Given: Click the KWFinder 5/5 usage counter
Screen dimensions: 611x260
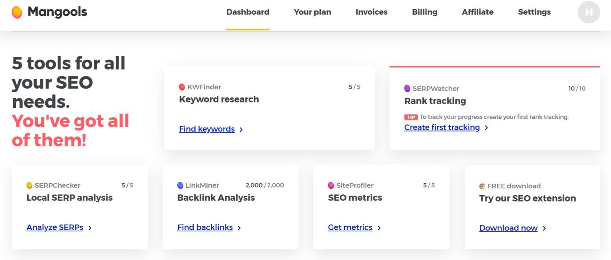Looking at the screenshot, I should [x=354, y=87].
